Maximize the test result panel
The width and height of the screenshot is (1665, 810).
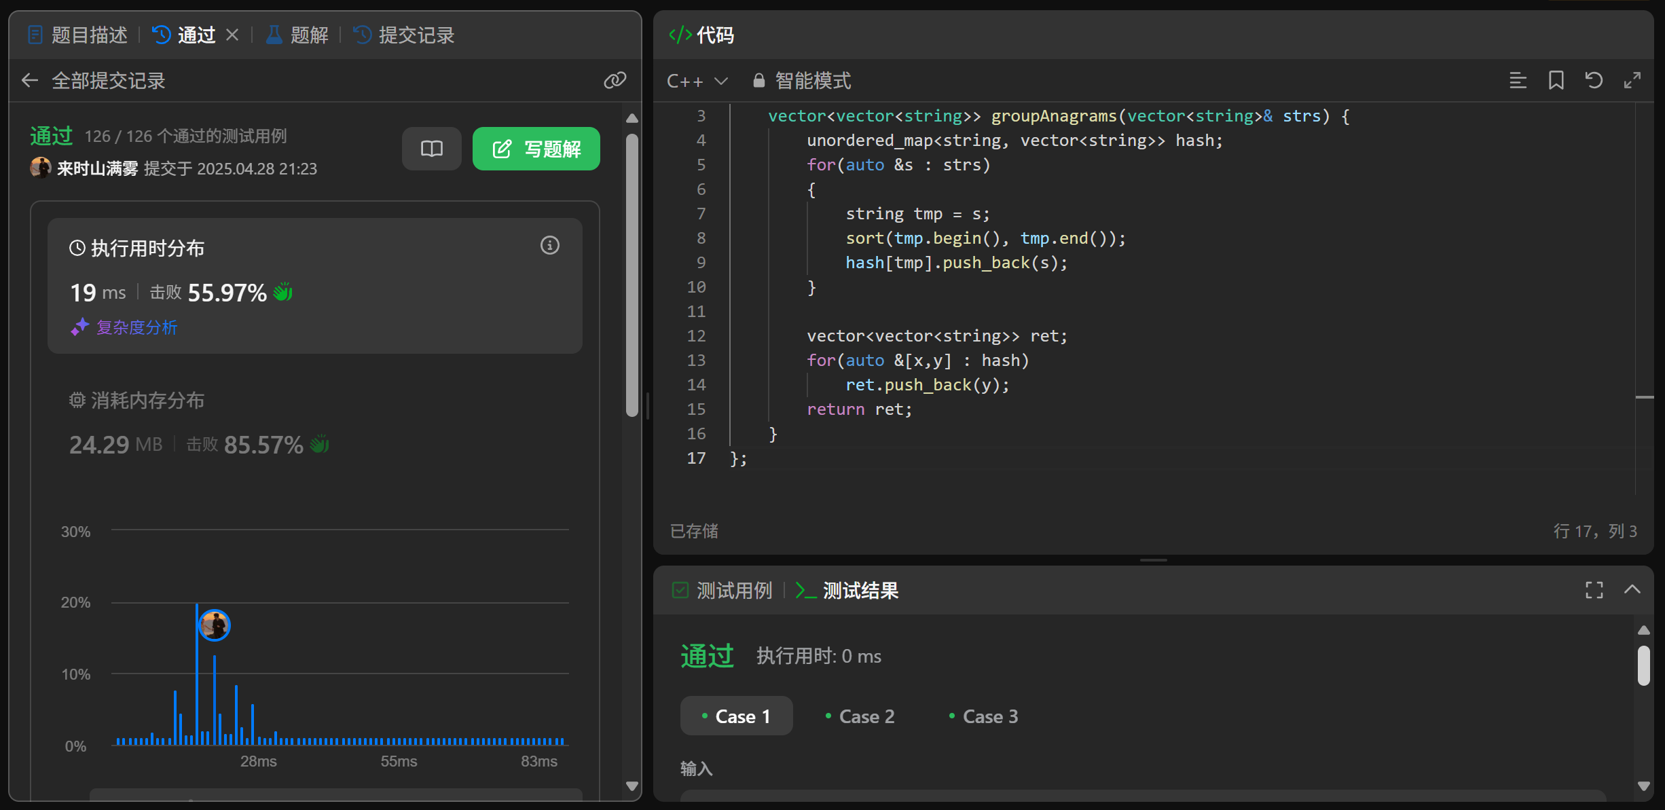1594,590
